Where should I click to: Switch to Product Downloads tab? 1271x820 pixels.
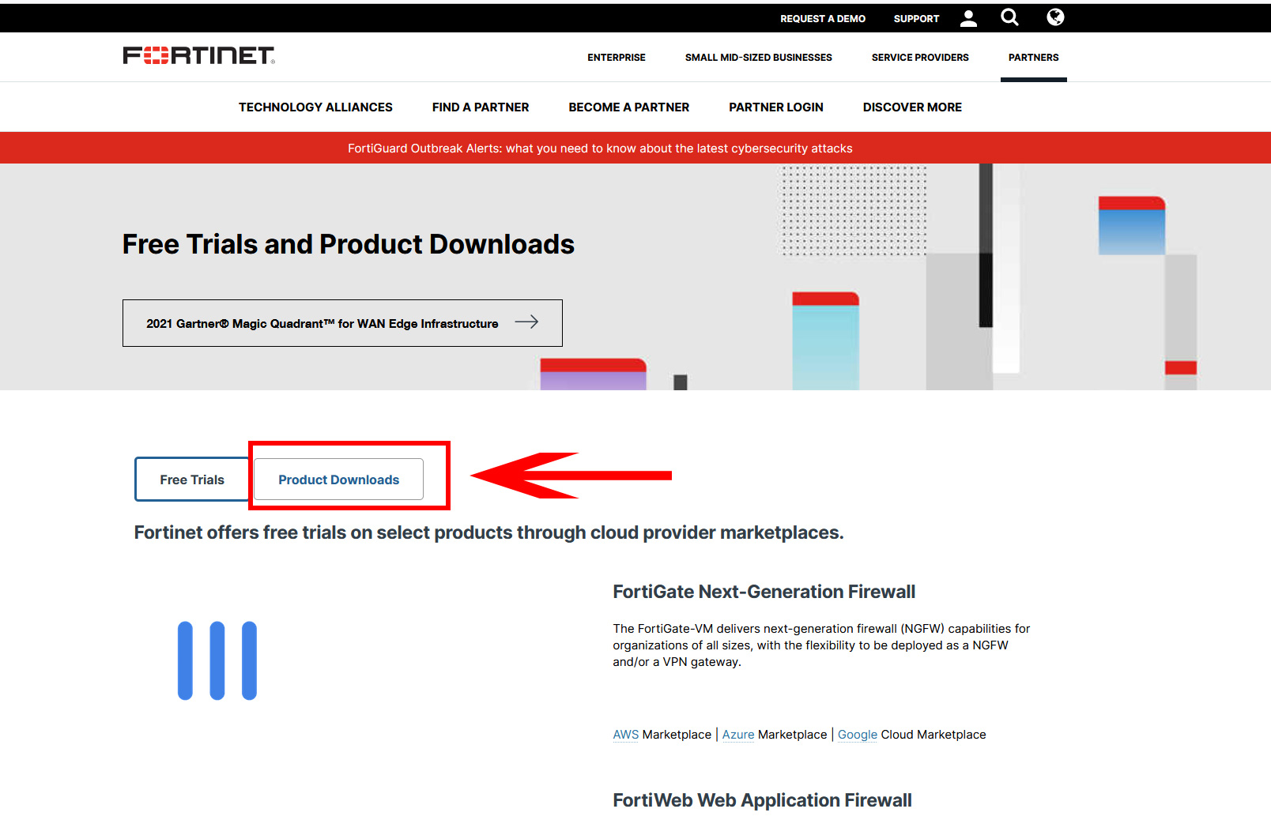(338, 480)
